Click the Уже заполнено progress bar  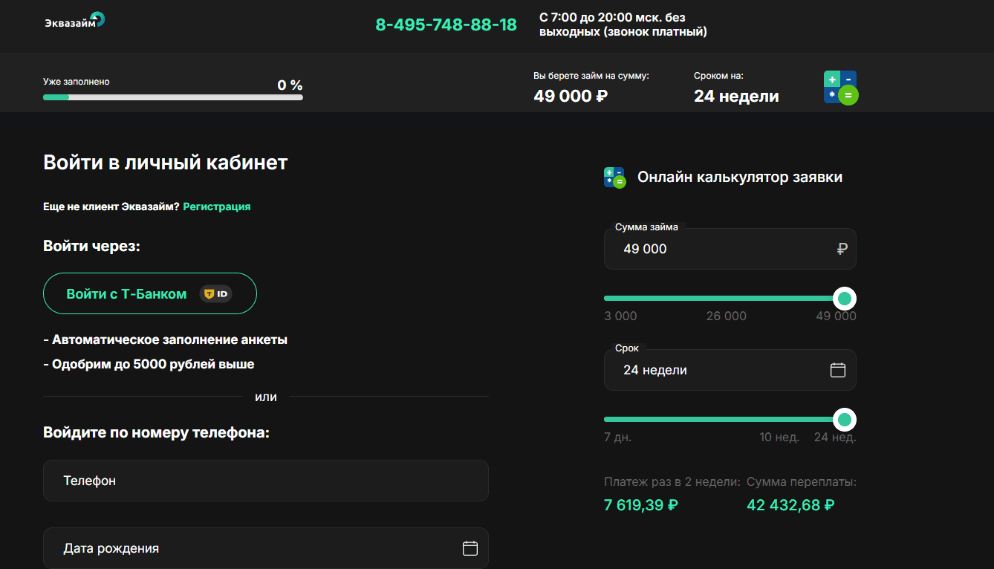173,97
